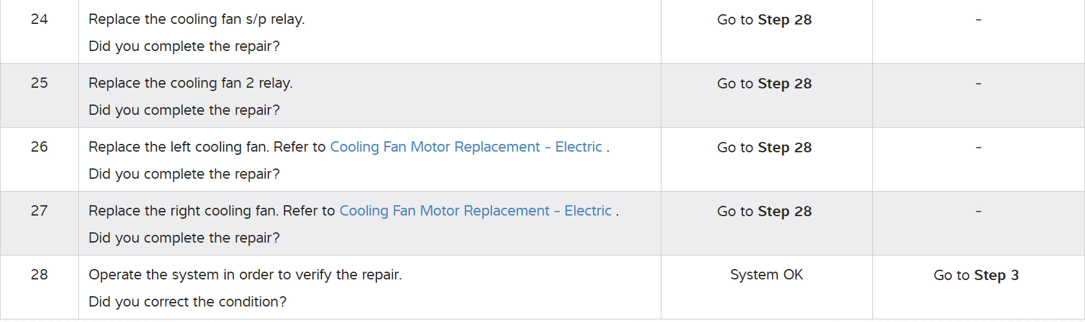Click "Go to Step 28" in row 25
Image resolution: width=1085 pixels, height=322 pixels.
pyautogui.click(x=764, y=84)
